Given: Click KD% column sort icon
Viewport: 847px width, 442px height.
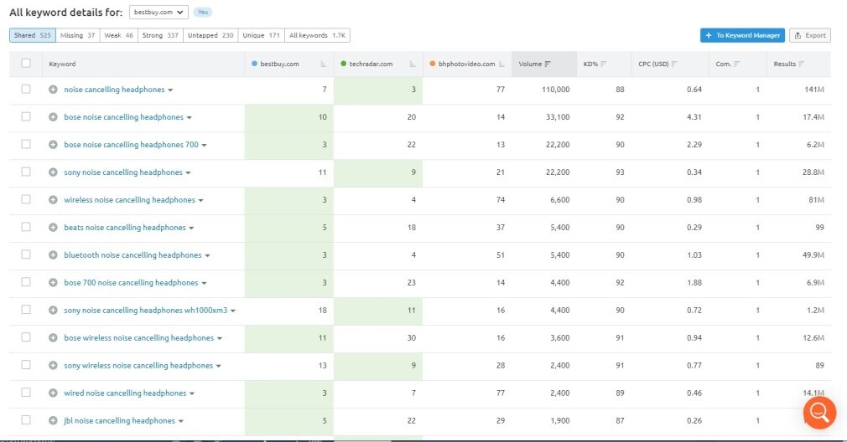Looking at the screenshot, I should pos(603,64).
